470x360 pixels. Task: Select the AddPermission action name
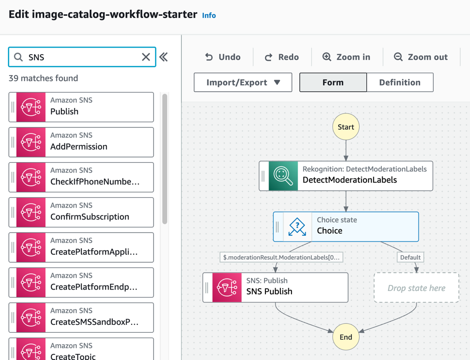tap(79, 146)
